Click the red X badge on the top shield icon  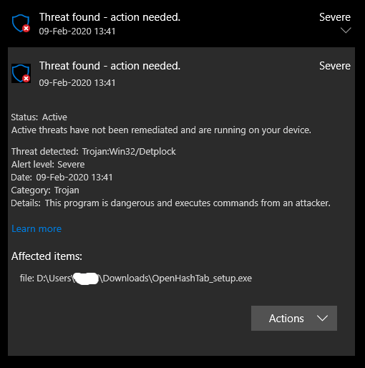coord(26,29)
